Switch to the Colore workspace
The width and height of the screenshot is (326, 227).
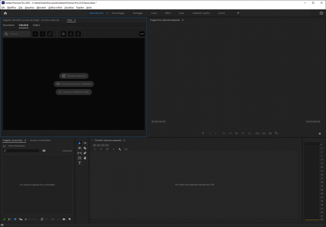154,13
